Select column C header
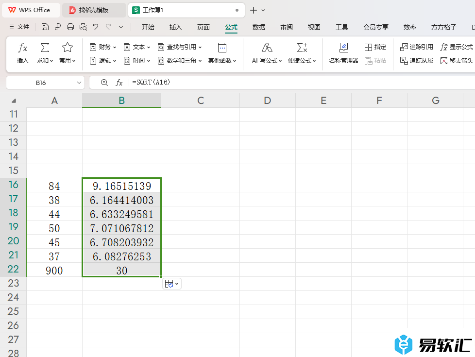475x357 pixels. (x=200, y=101)
